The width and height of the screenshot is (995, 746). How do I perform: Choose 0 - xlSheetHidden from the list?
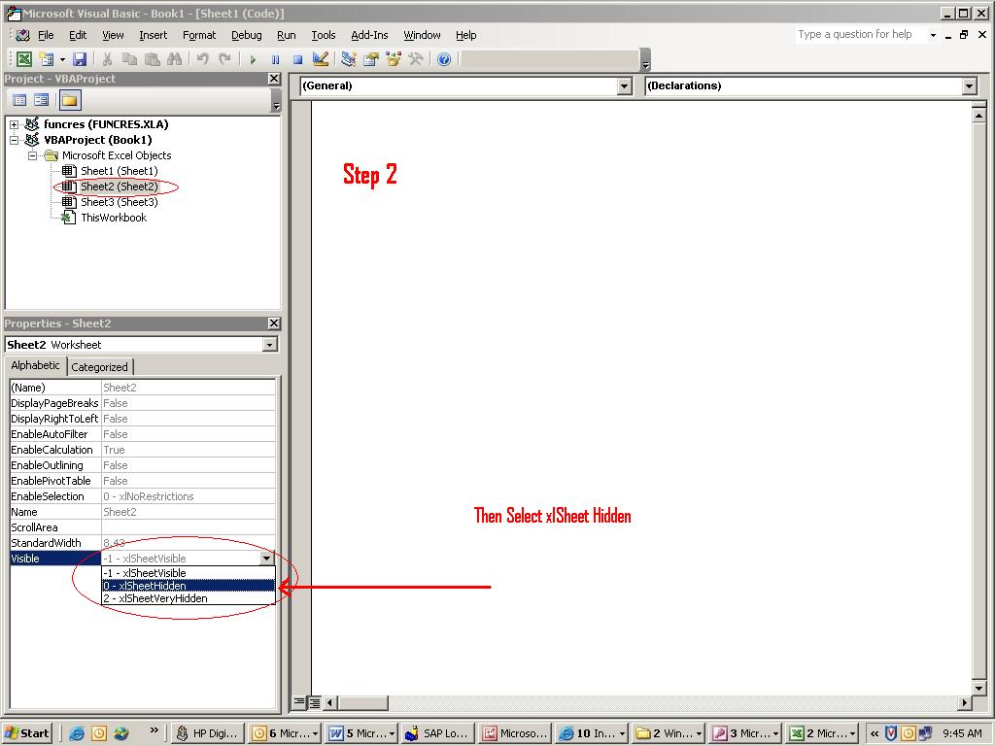189,586
